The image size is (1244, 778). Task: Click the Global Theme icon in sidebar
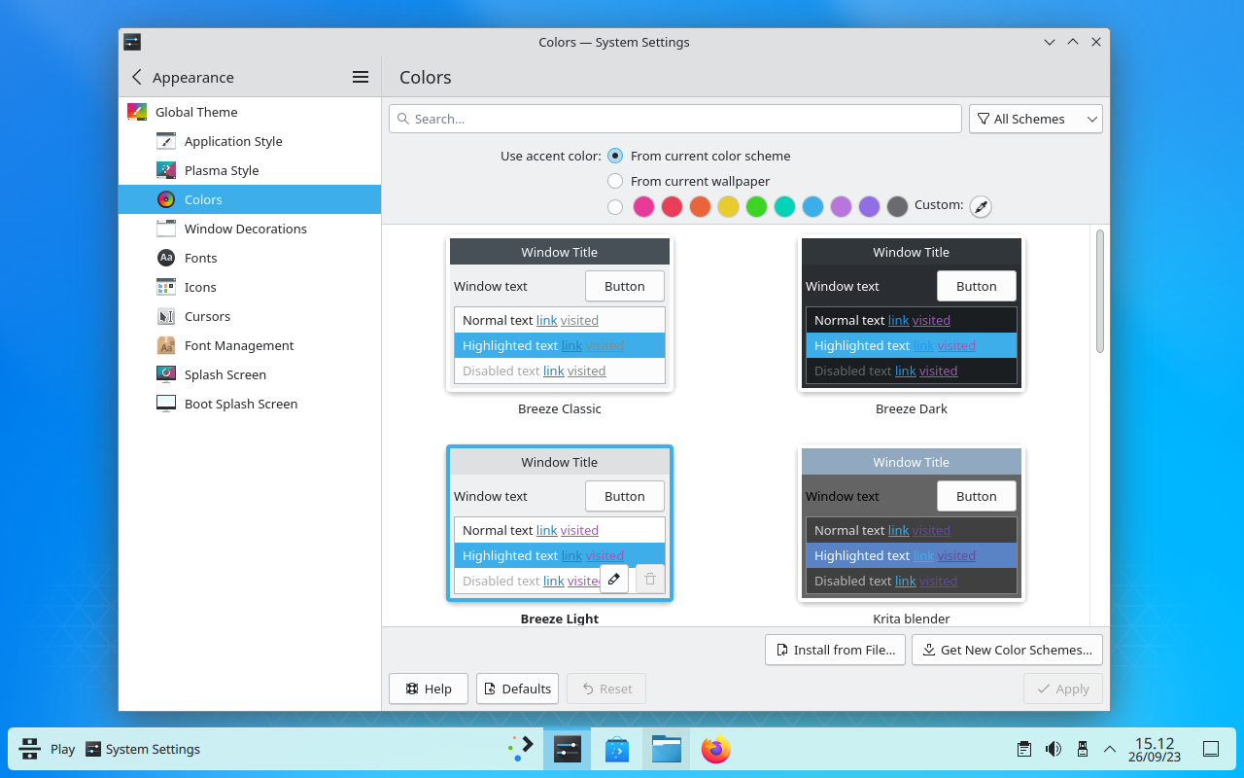[x=137, y=112]
